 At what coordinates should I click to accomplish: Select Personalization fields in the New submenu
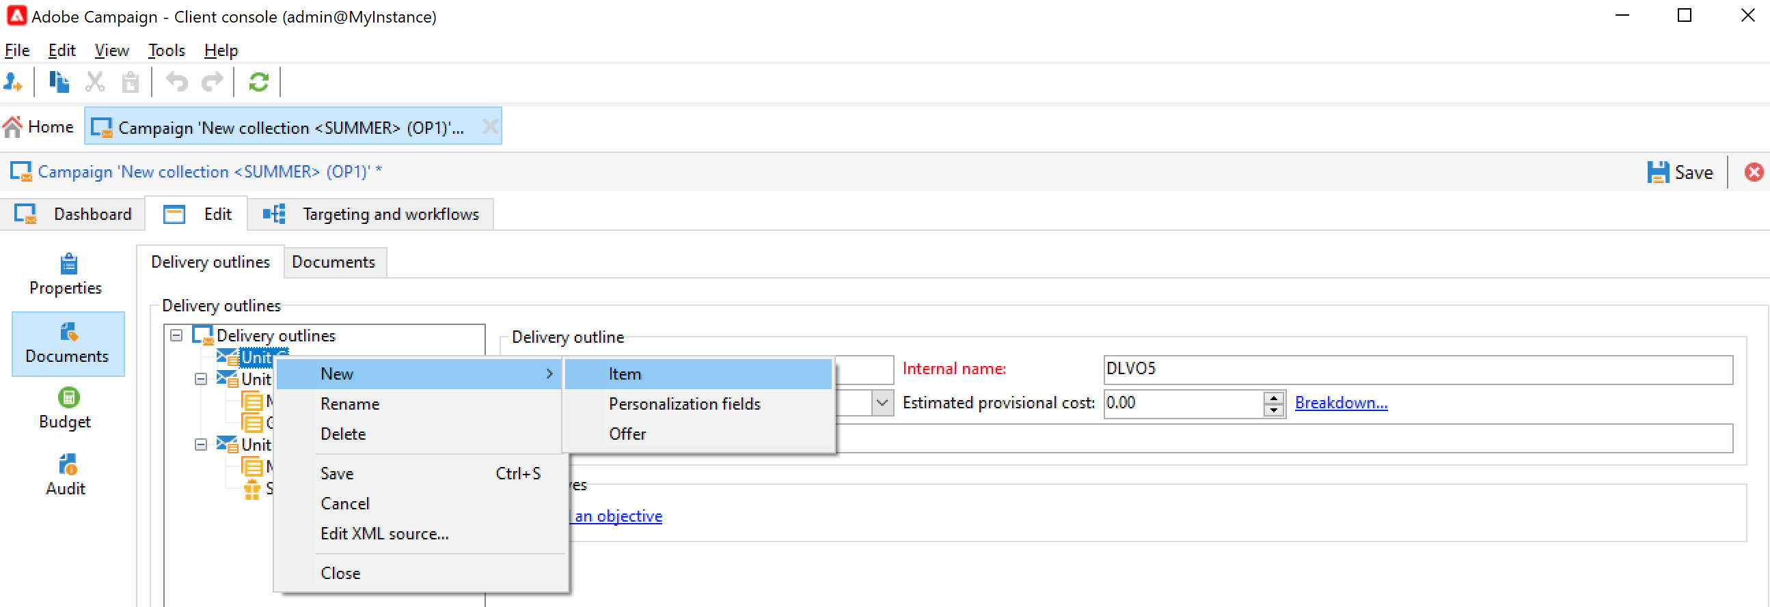[x=698, y=404]
